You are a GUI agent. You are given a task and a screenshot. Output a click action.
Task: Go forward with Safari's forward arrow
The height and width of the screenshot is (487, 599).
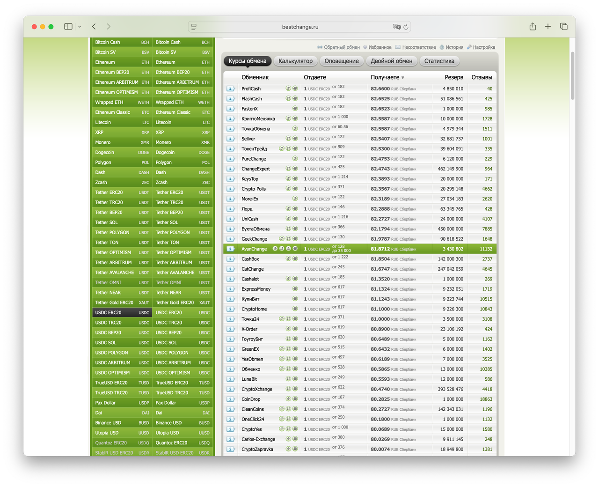[109, 27]
